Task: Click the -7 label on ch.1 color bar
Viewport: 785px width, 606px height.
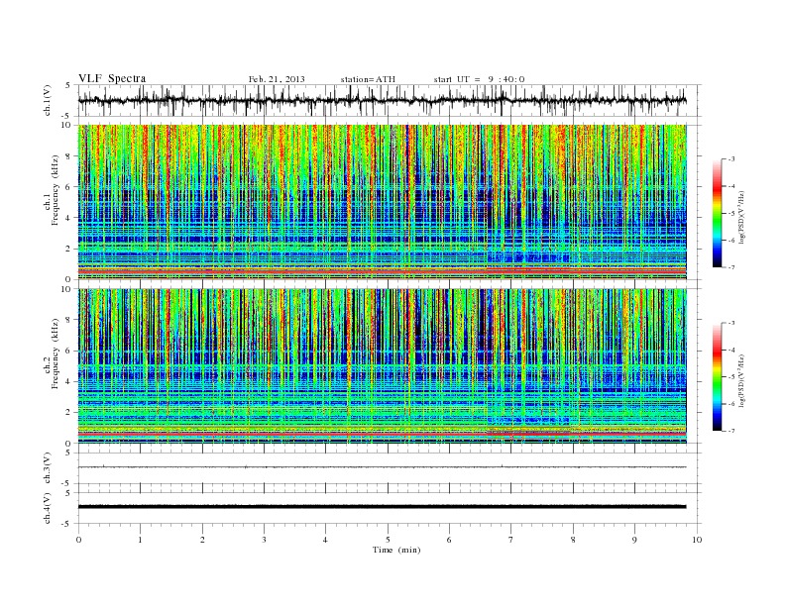Action: 730,267
